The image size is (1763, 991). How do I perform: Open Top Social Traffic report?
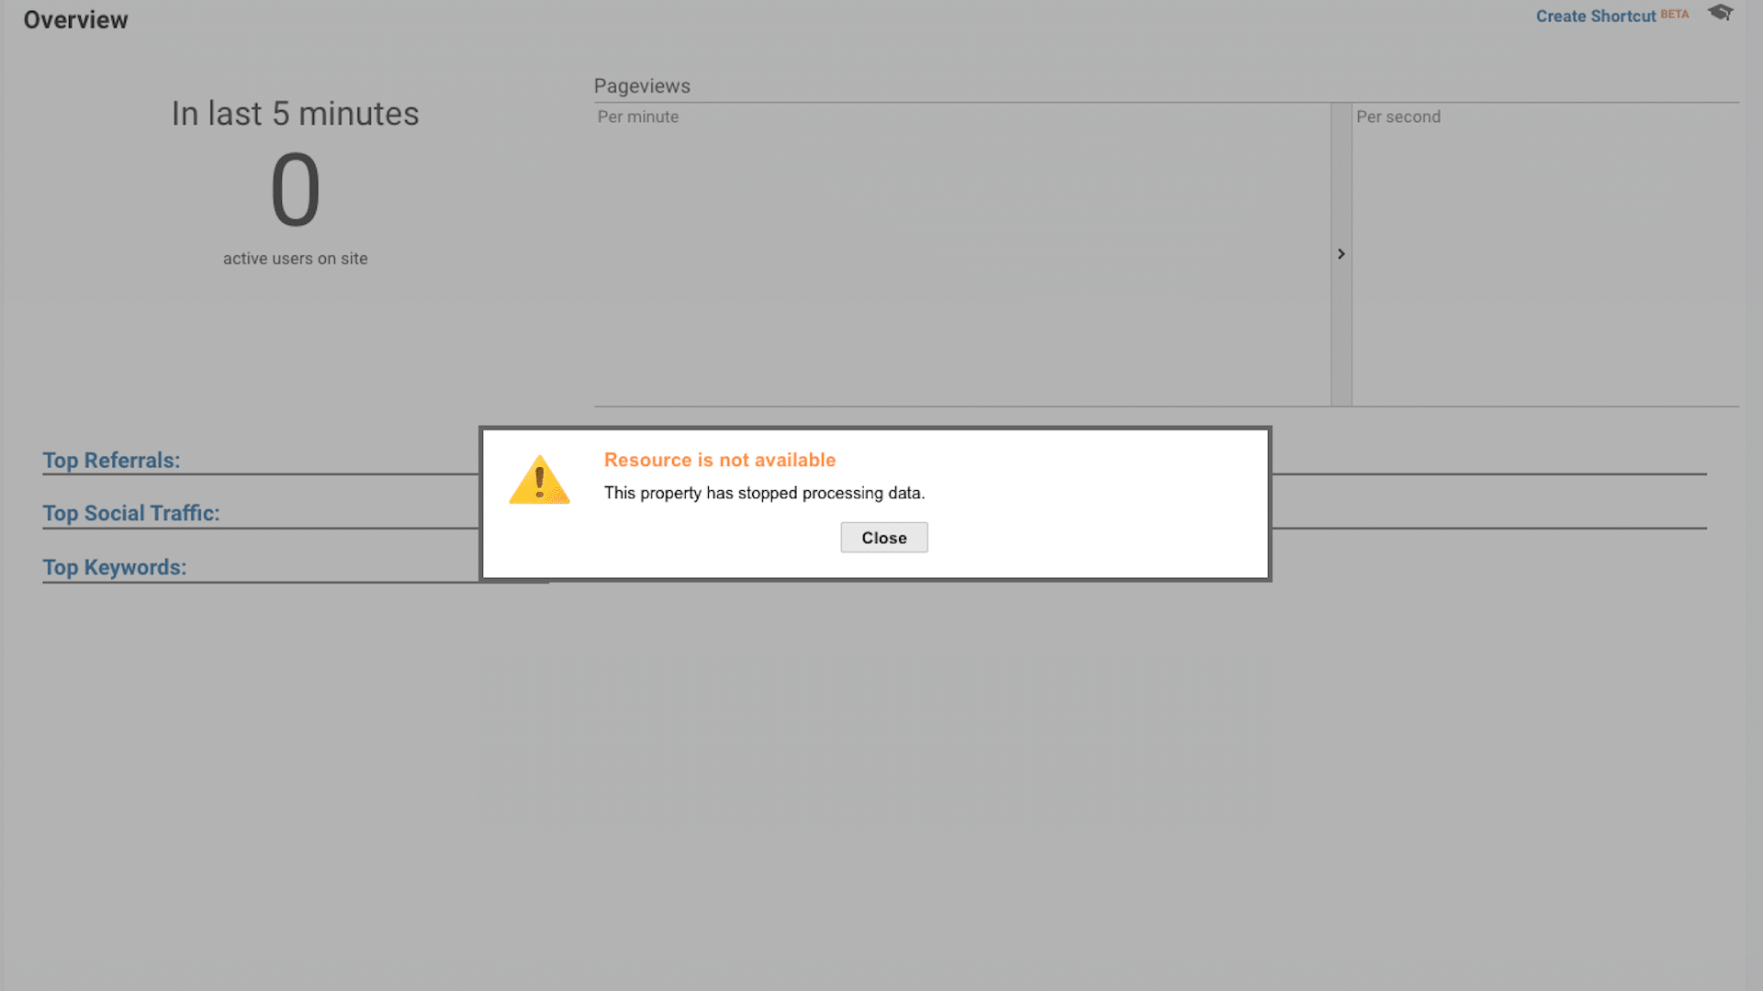[130, 512]
